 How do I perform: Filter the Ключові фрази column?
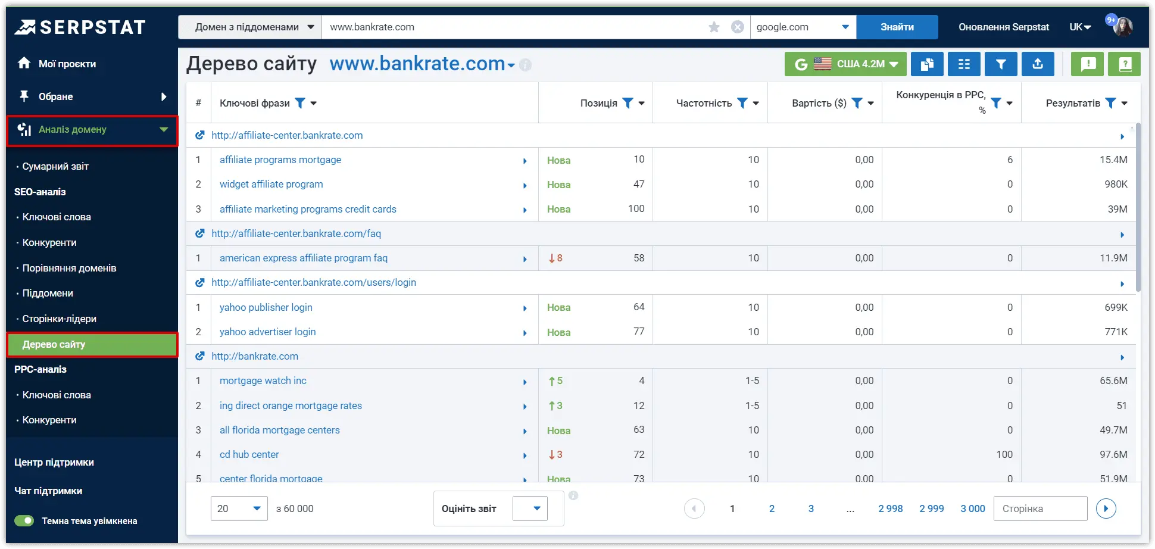300,103
